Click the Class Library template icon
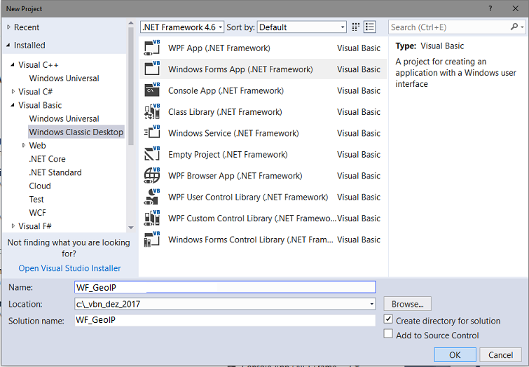Viewport: 529px width, 367px height. pyautogui.click(x=152, y=111)
